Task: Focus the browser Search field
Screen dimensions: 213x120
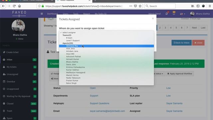Action: coord(160,6)
